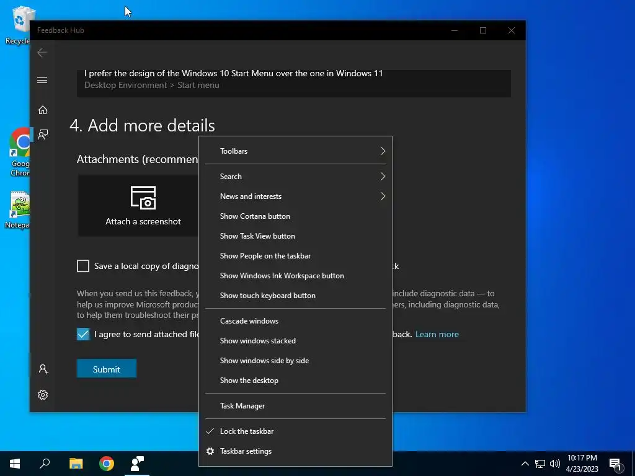Select the Feedback icon in sidebar
Viewport: 635px width, 476px height.
(x=43, y=134)
